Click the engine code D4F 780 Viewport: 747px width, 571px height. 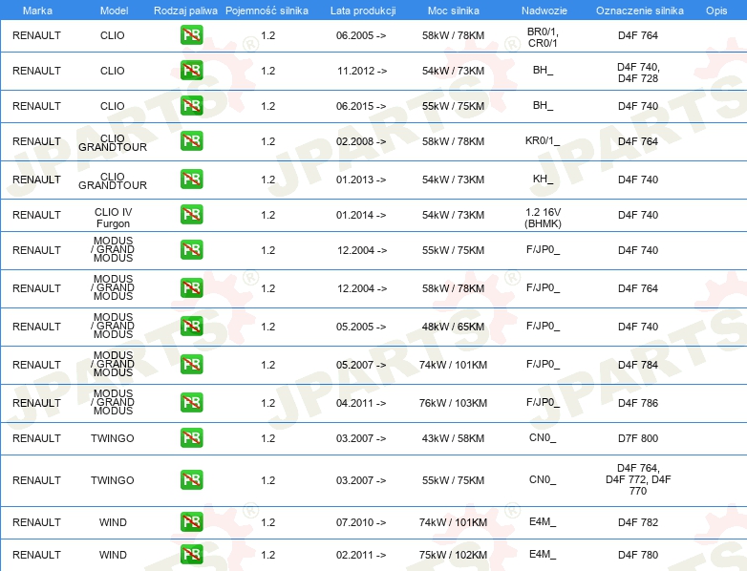click(x=638, y=555)
